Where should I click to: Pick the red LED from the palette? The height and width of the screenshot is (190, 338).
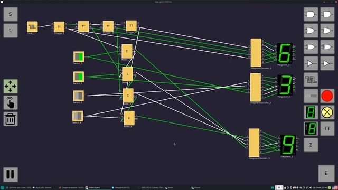point(327,96)
